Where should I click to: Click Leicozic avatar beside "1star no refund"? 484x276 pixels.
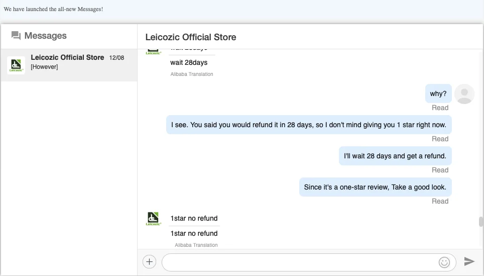coord(154,219)
